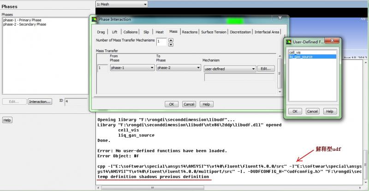Open the Discretization tab
369x191 pixels.
click(x=240, y=32)
